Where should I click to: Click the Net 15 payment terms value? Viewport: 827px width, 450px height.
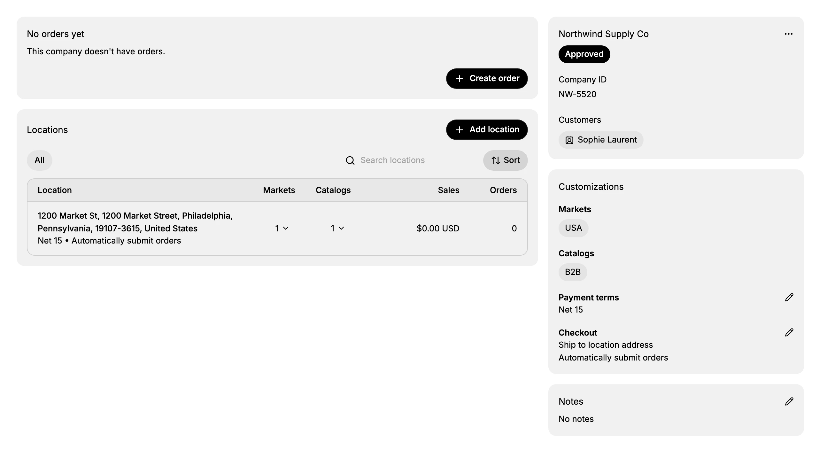pos(570,310)
